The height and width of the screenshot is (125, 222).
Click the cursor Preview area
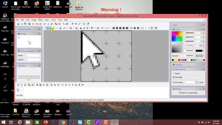pyautogui.click(x=29, y=42)
